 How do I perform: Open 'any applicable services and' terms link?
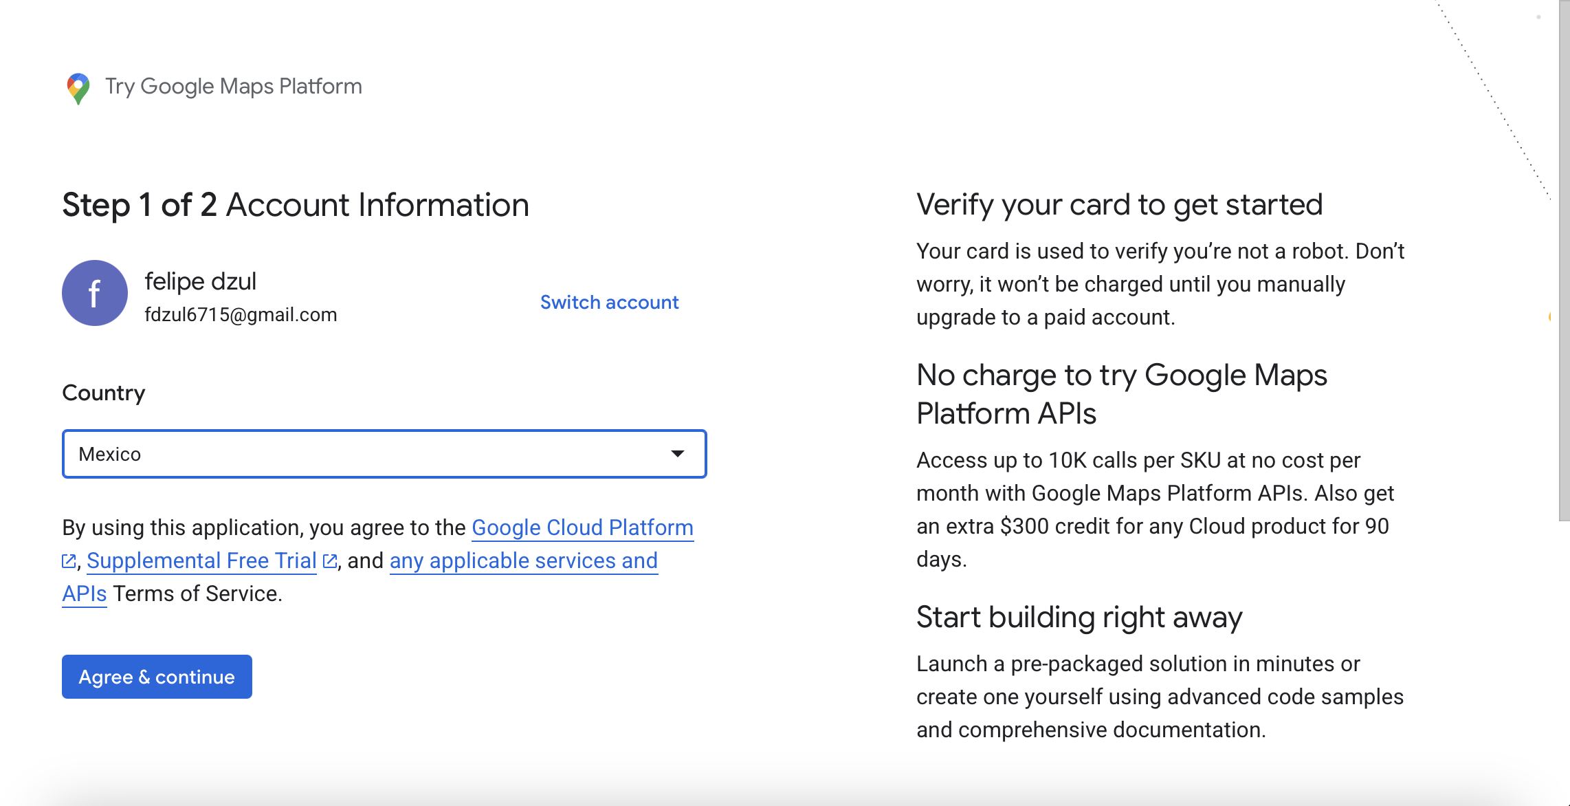point(523,560)
